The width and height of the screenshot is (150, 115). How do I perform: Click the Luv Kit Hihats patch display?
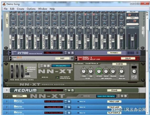point(106,96)
